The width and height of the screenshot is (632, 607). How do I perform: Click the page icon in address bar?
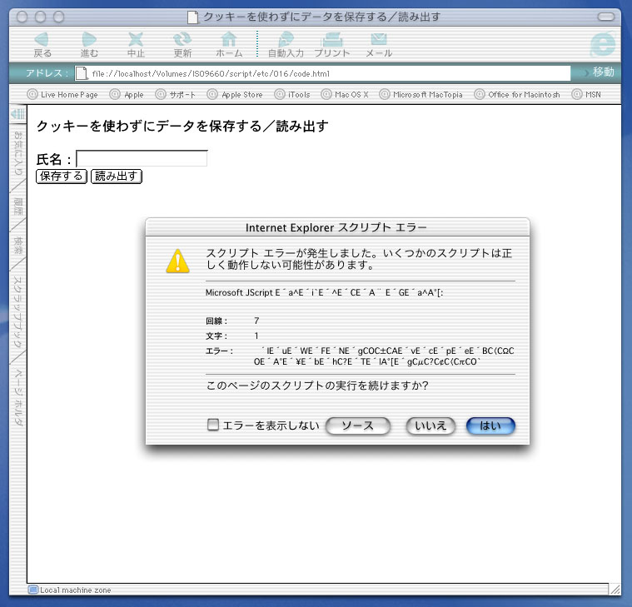81,73
